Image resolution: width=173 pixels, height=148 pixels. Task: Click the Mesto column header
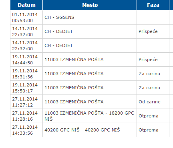pyautogui.click(x=90, y=5)
